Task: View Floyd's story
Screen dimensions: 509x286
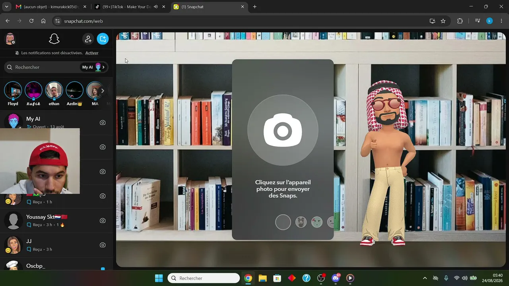Action: [13, 94]
